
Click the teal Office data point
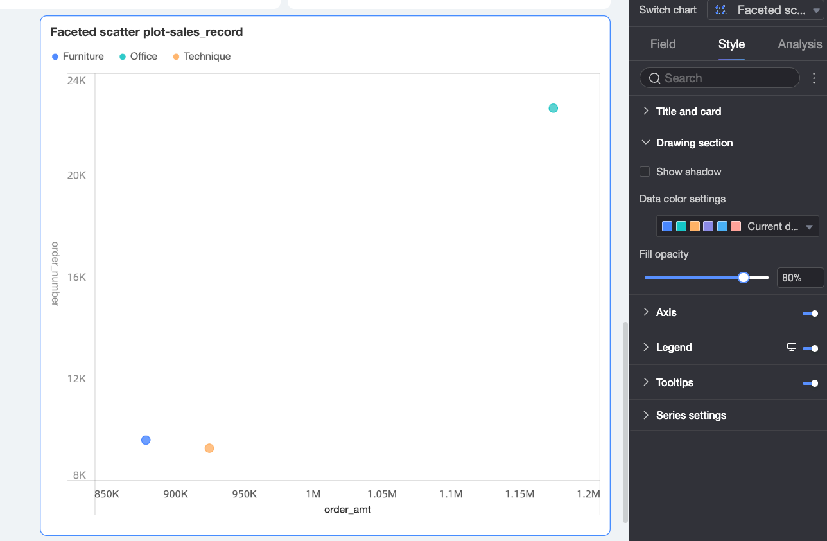coord(553,108)
